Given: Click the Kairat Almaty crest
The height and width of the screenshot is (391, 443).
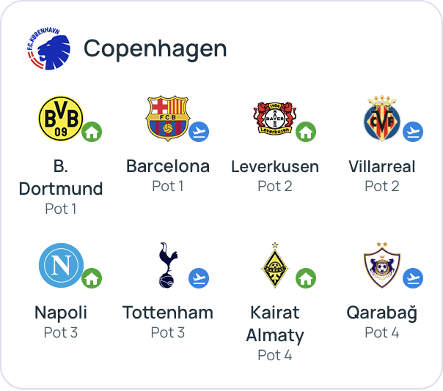Looking at the screenshot, I should 275,265.
